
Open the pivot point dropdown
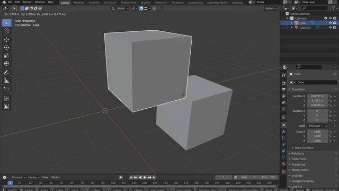click(134, 8)
